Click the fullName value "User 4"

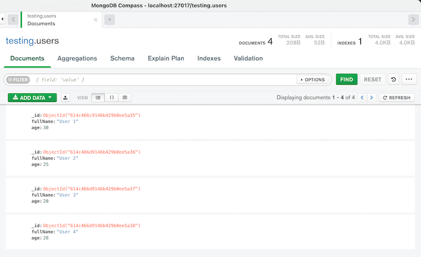point(67,232)
